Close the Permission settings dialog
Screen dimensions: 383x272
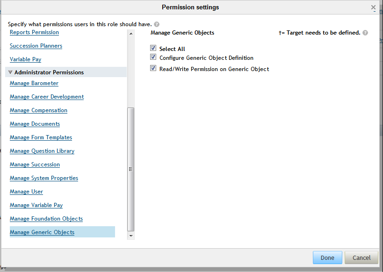tap(373, 7)
